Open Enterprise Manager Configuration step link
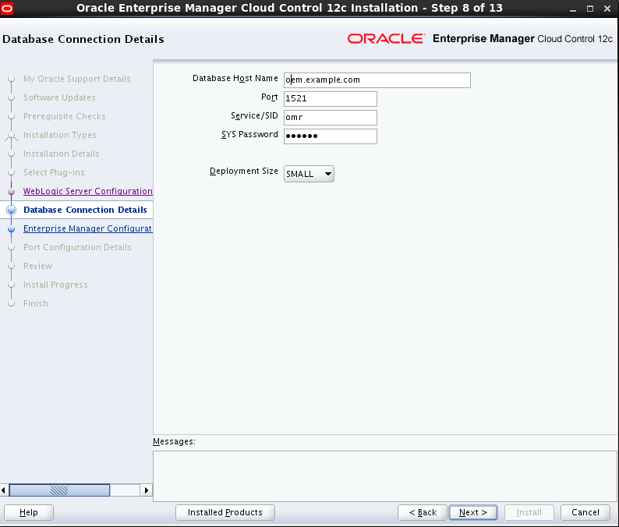619x527 pixels. click(x=87, y=228)
